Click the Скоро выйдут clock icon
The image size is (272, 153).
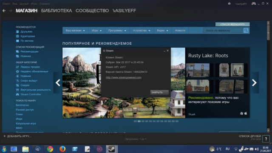coord(17,81)
